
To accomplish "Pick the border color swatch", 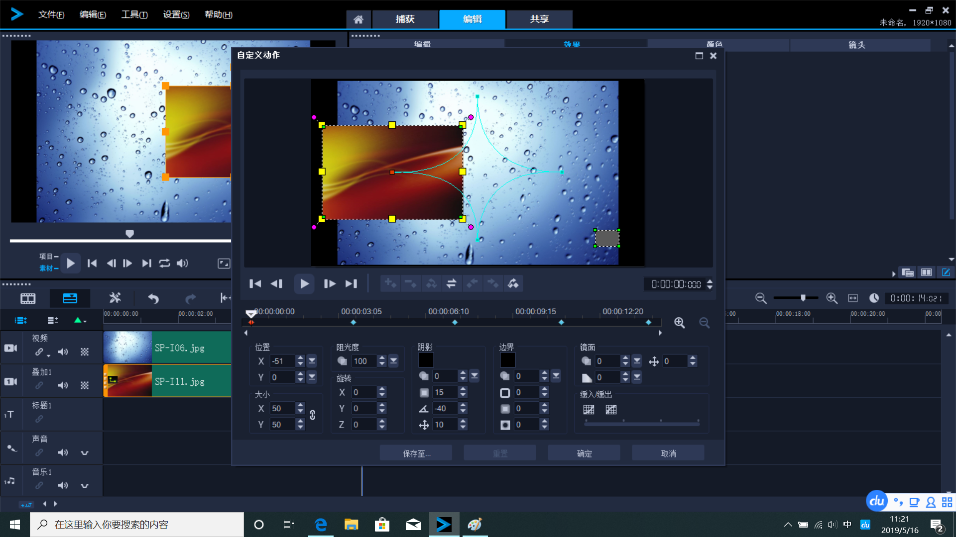I will pyautogui.click(x=508, y=360).
